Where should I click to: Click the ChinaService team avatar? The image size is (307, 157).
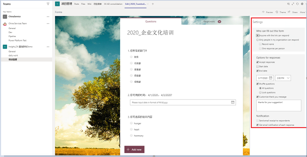5,17
